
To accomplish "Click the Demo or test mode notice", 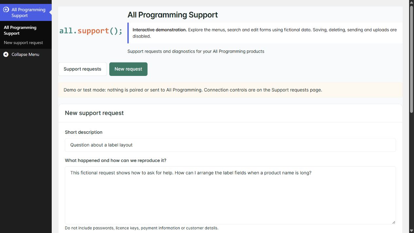I will coord(230,90).
